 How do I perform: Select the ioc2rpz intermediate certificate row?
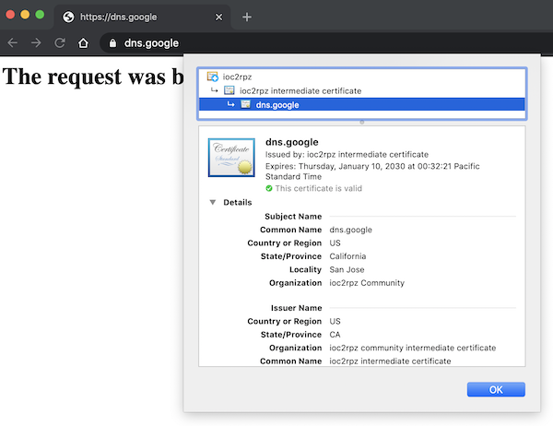click(x=362, y=90)
